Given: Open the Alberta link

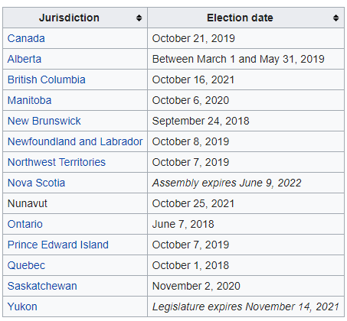Looking at the screenshot, I should [x=25, y=59].
